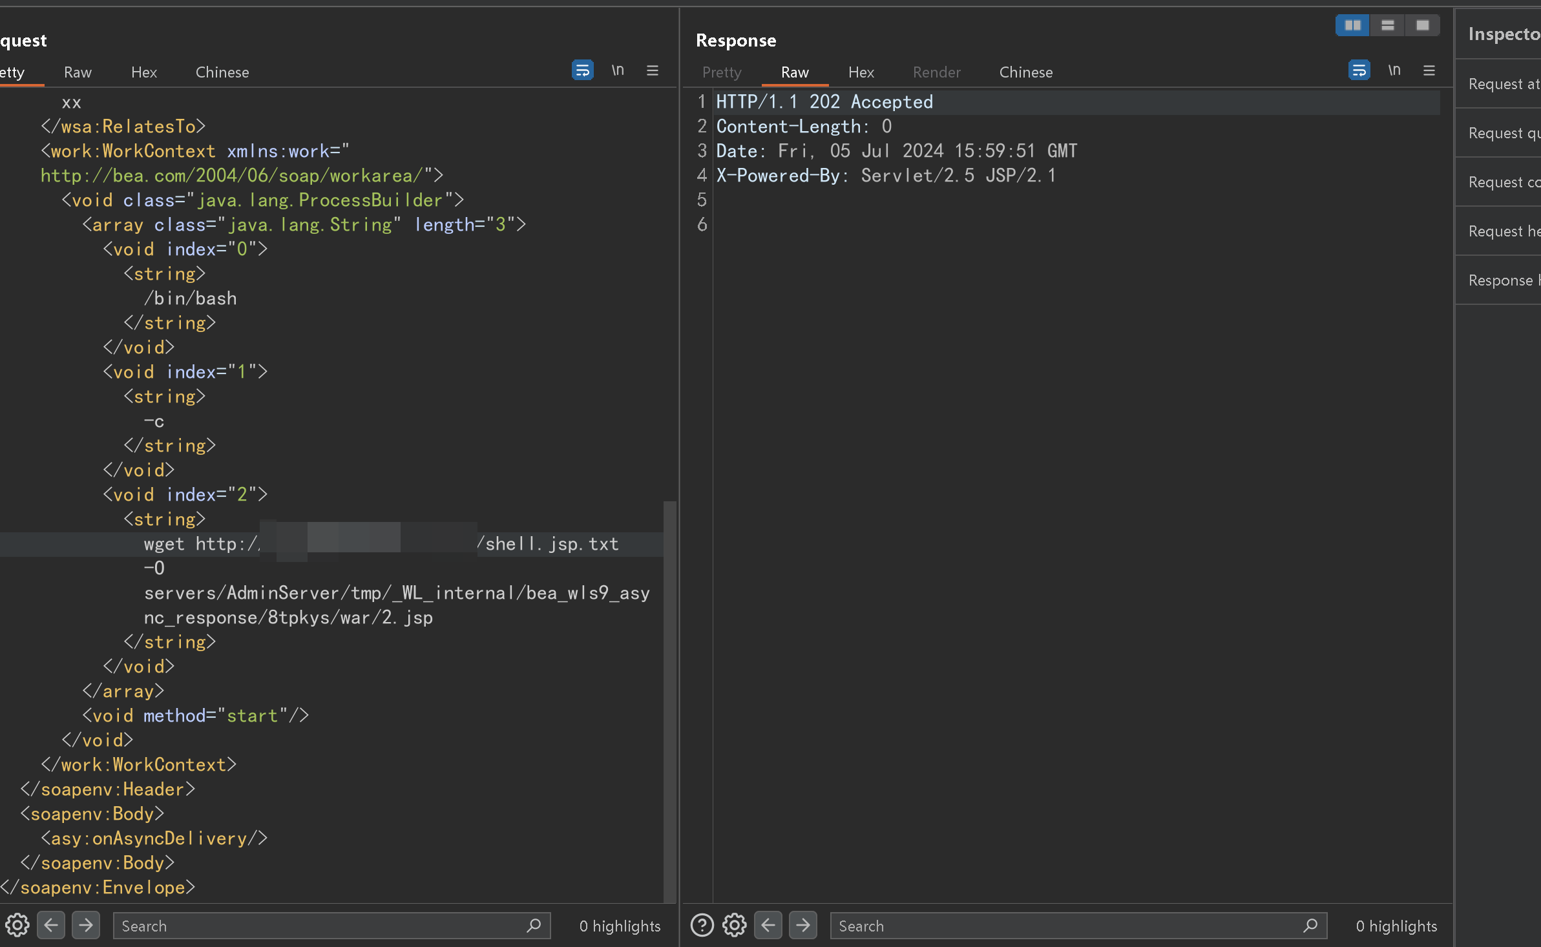Select side-by-side layout icon
The width and height of the screenshot is (1541, 947).
[1352, 25]
